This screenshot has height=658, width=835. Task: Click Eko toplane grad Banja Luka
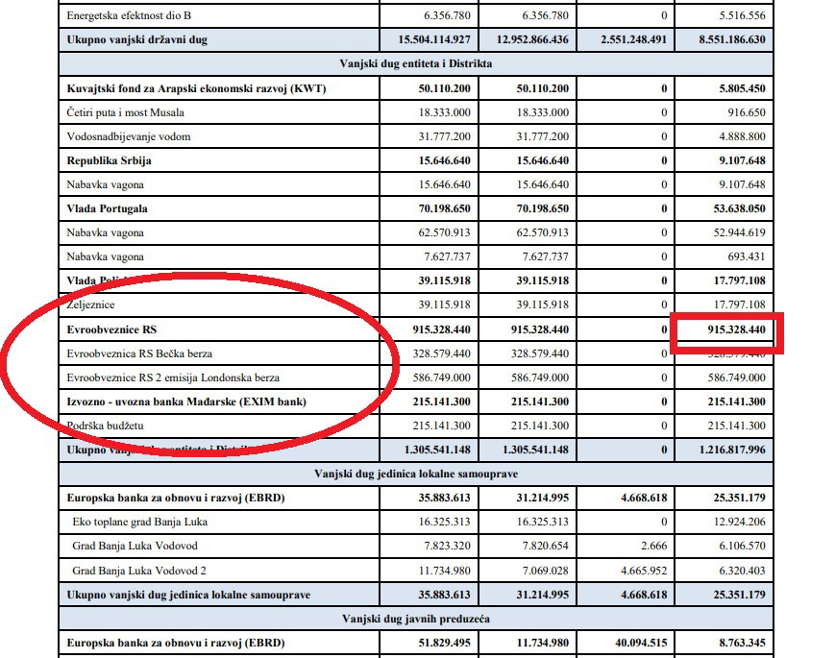point(140,522)
